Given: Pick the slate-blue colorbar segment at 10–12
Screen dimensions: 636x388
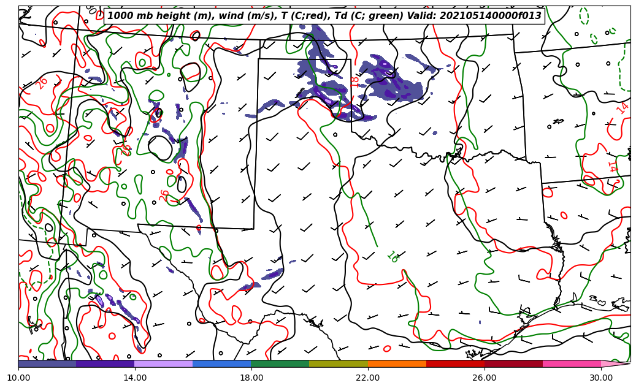Looking at the screenshot, I should pos(47,363).
